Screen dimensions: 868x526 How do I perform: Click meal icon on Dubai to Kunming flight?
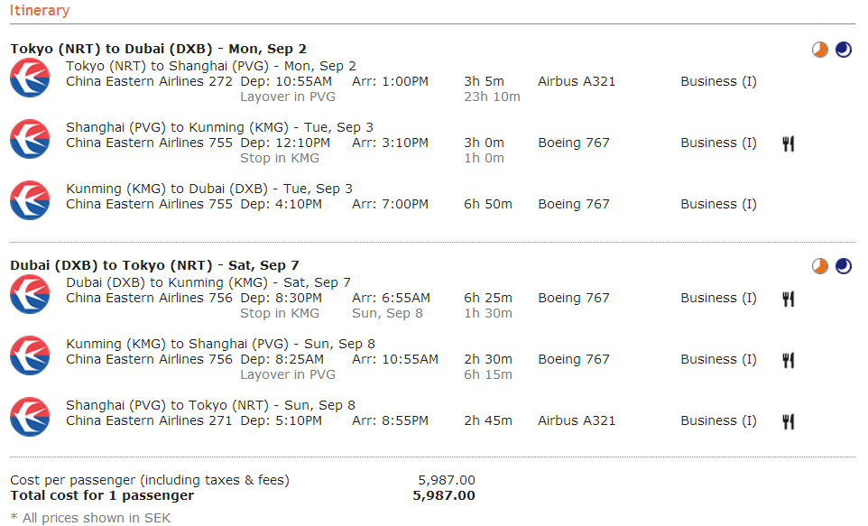[789, 299]
